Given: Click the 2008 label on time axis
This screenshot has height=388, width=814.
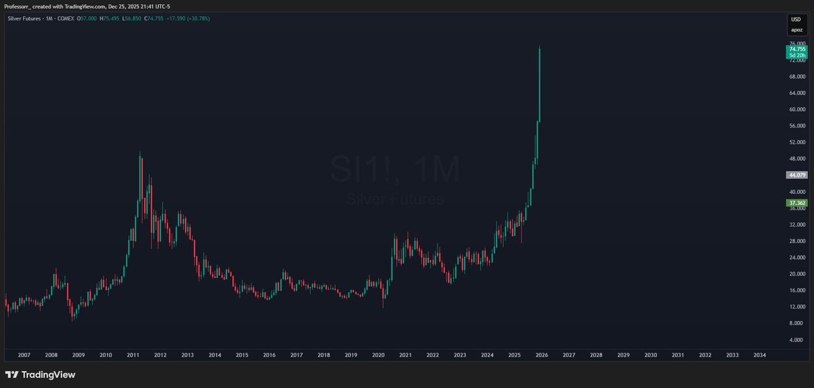Looking at the screenshot, I should (51, 355).
